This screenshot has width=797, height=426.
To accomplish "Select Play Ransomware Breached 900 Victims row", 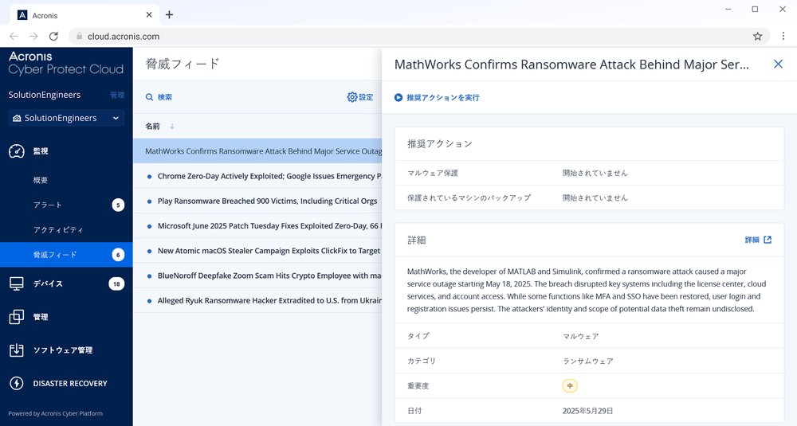I will [257, 201].
